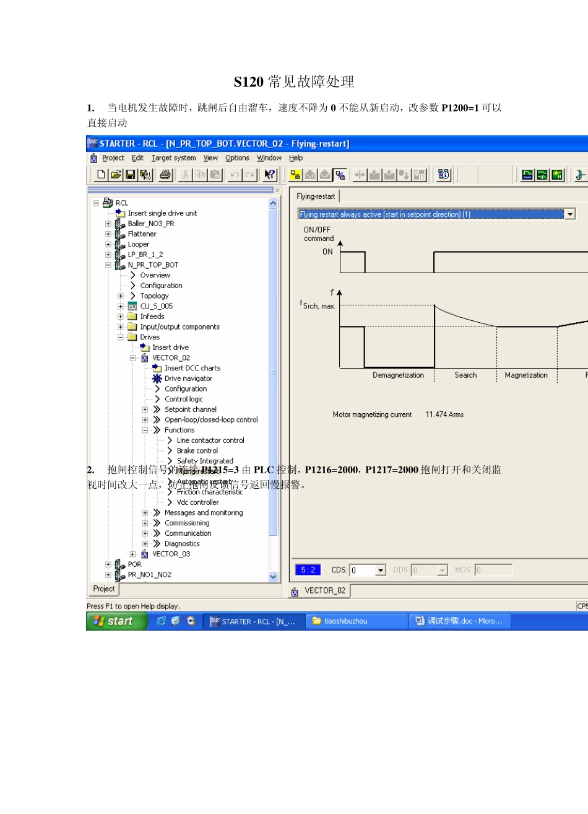
Task: Click the Drive navigator gear icon
Action: [157, 379]
